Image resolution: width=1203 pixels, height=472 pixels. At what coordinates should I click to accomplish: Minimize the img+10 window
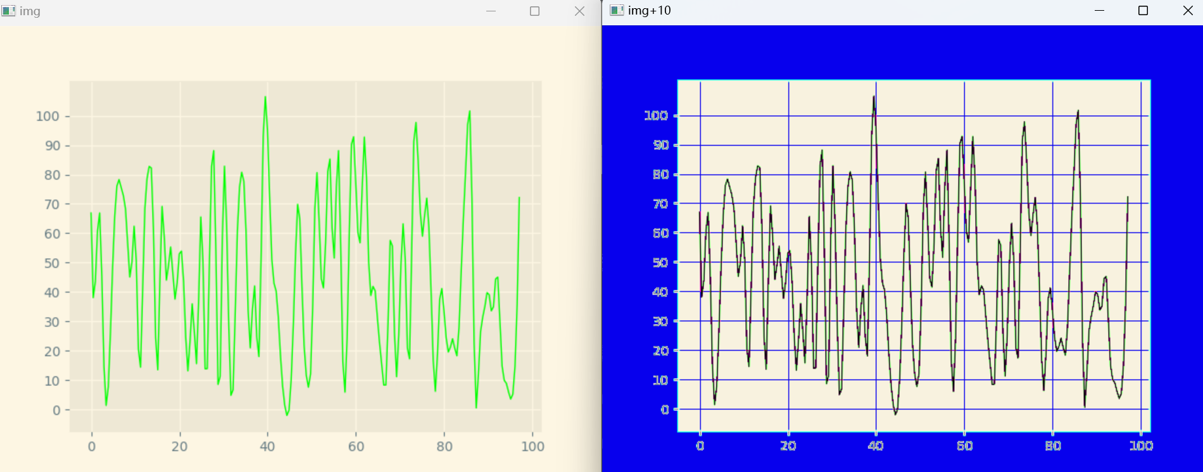click(x=1099, y=10)
